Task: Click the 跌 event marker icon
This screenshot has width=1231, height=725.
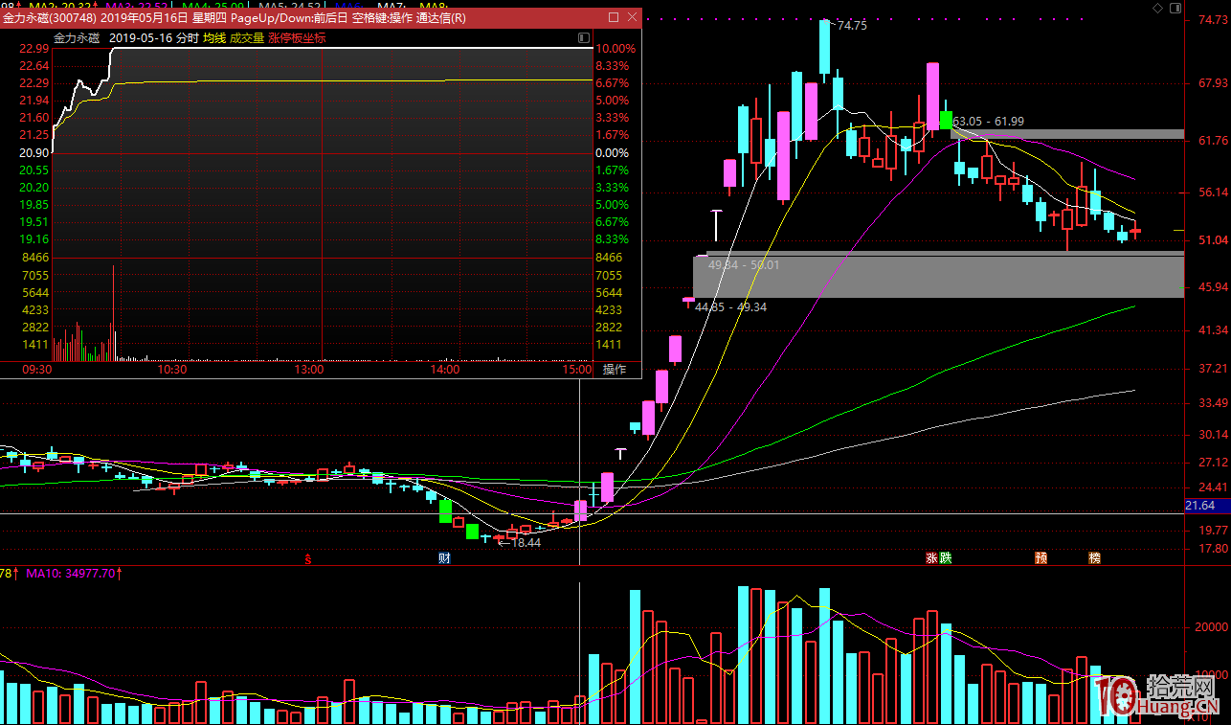Action: [x=946, y=557]
